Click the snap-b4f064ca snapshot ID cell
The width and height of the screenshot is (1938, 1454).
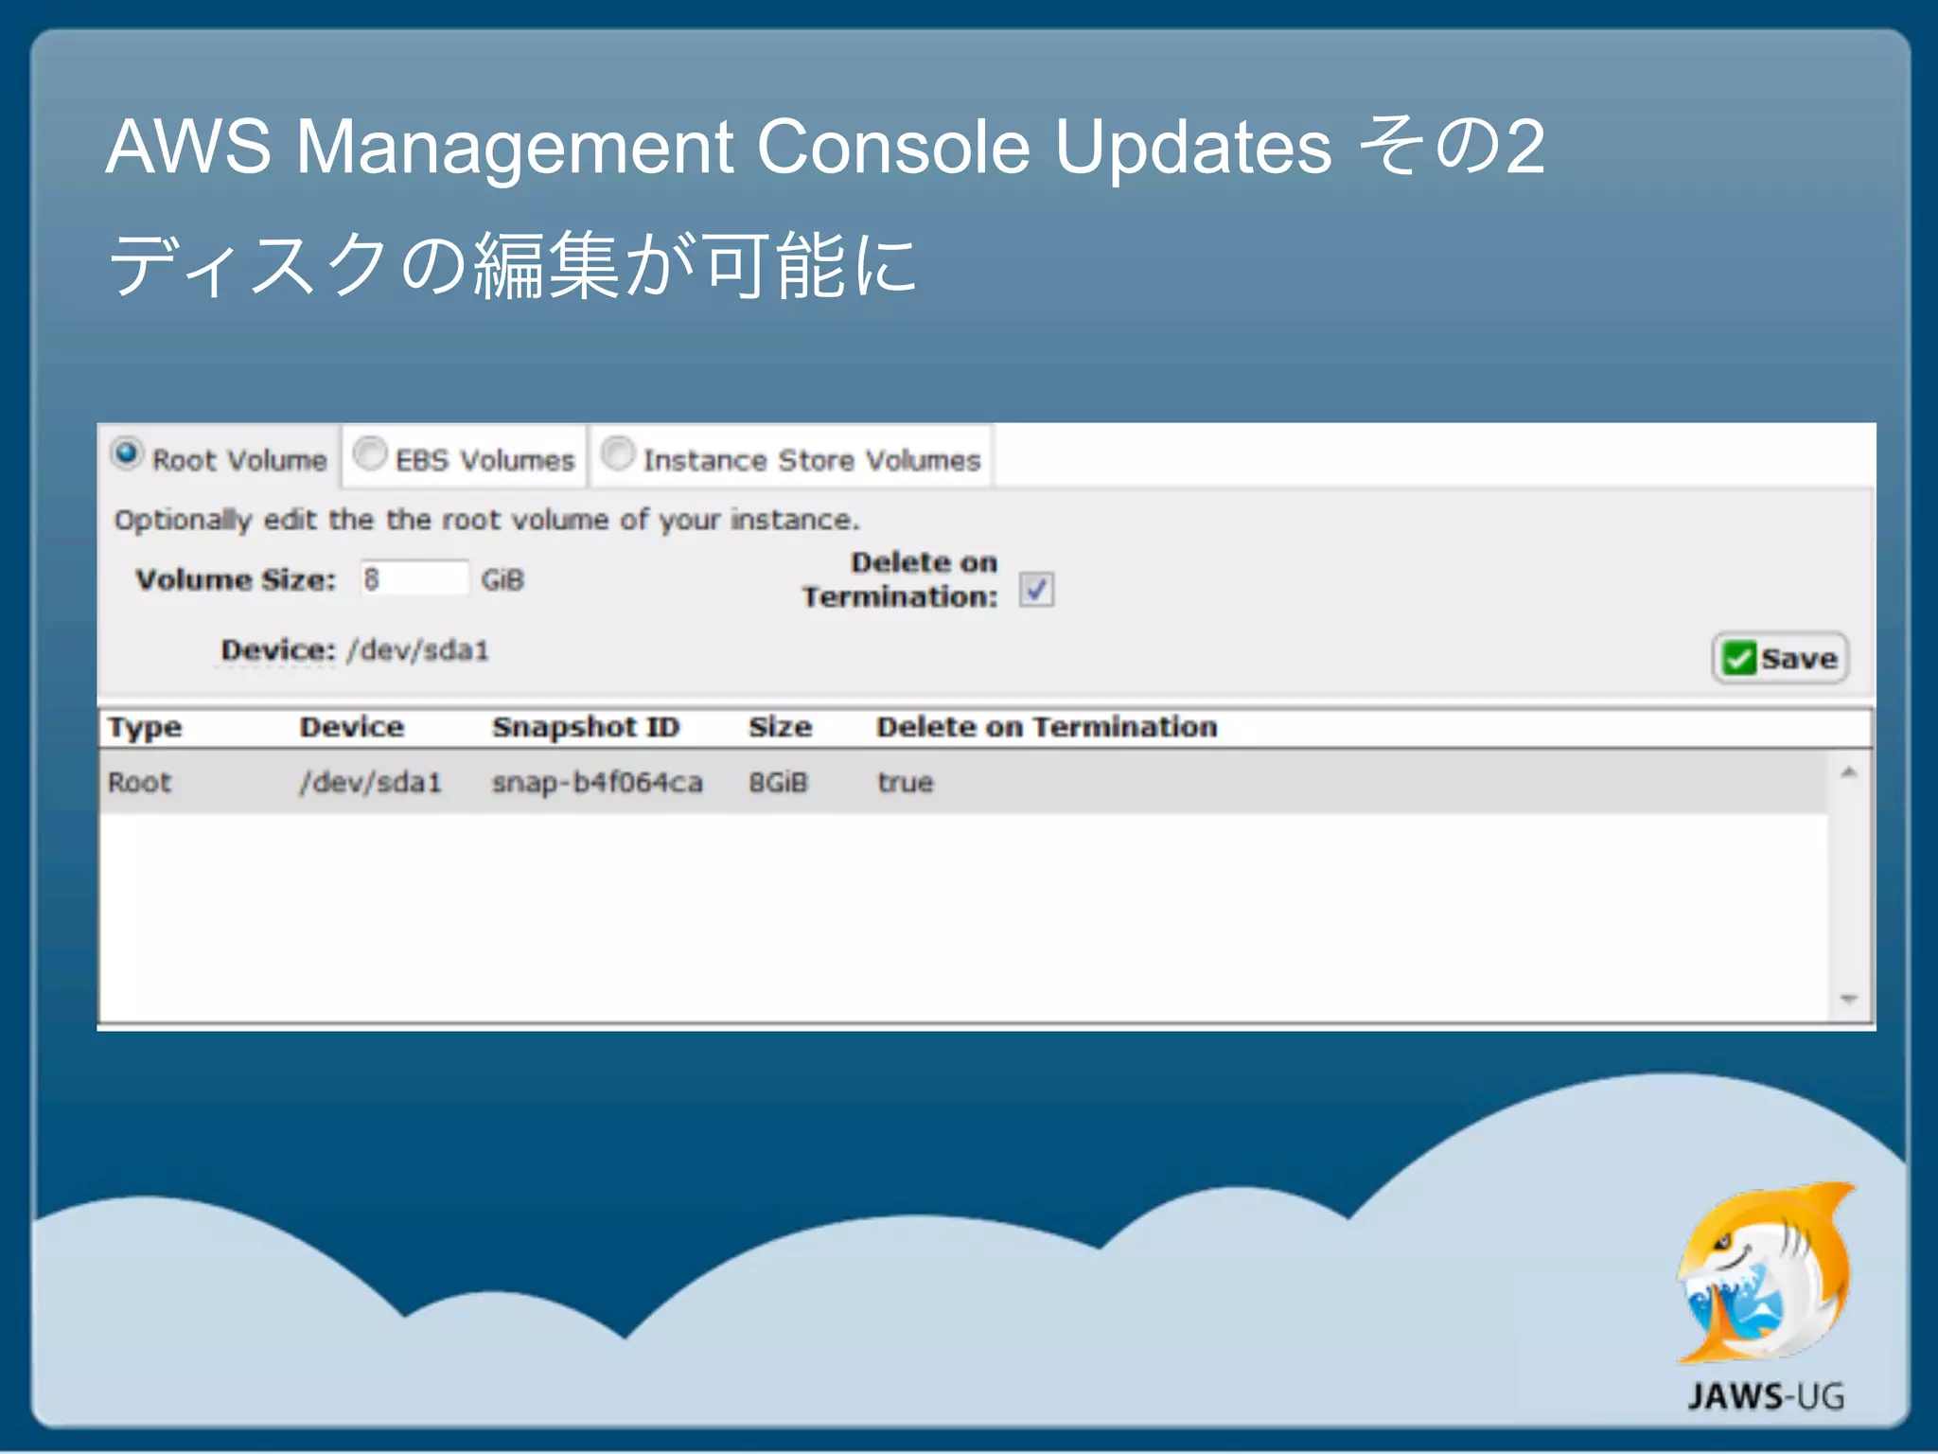click(x=597, y=783)
